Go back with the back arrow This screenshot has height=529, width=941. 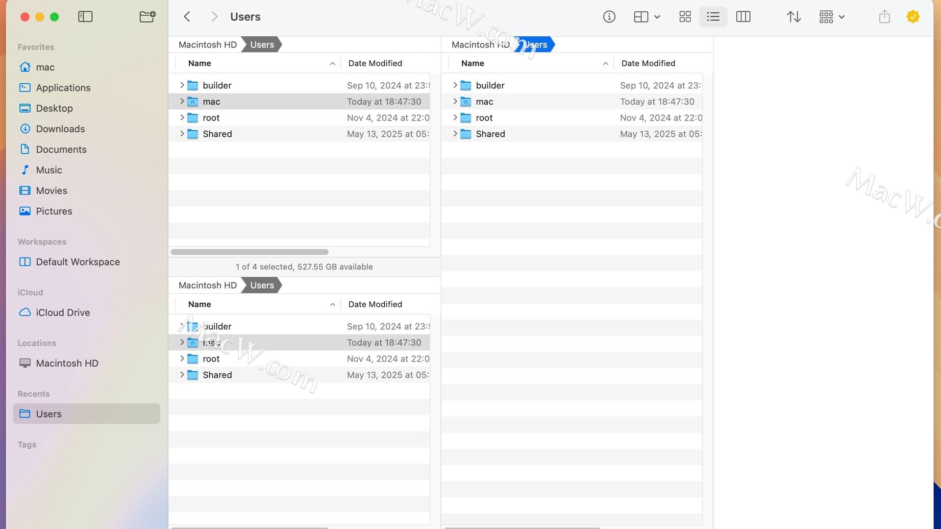pyautogui.click(x=187, y=17)
